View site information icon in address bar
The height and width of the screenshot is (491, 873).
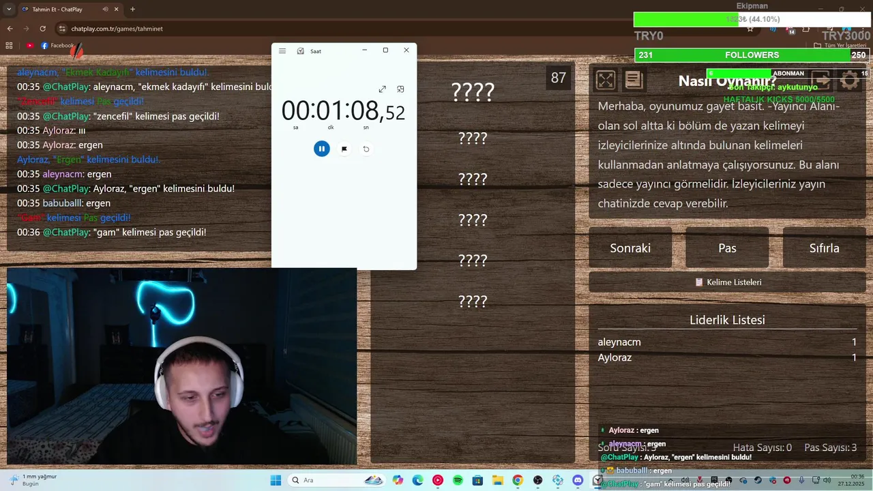tap(62, 29)
